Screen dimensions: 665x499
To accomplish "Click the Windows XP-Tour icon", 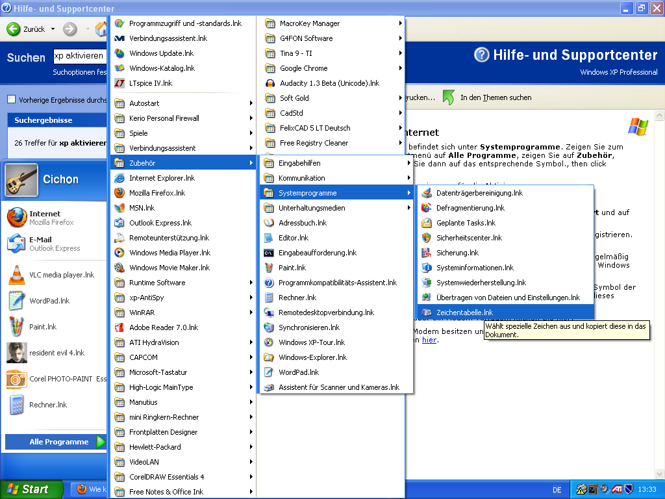I will click(268, 342).
